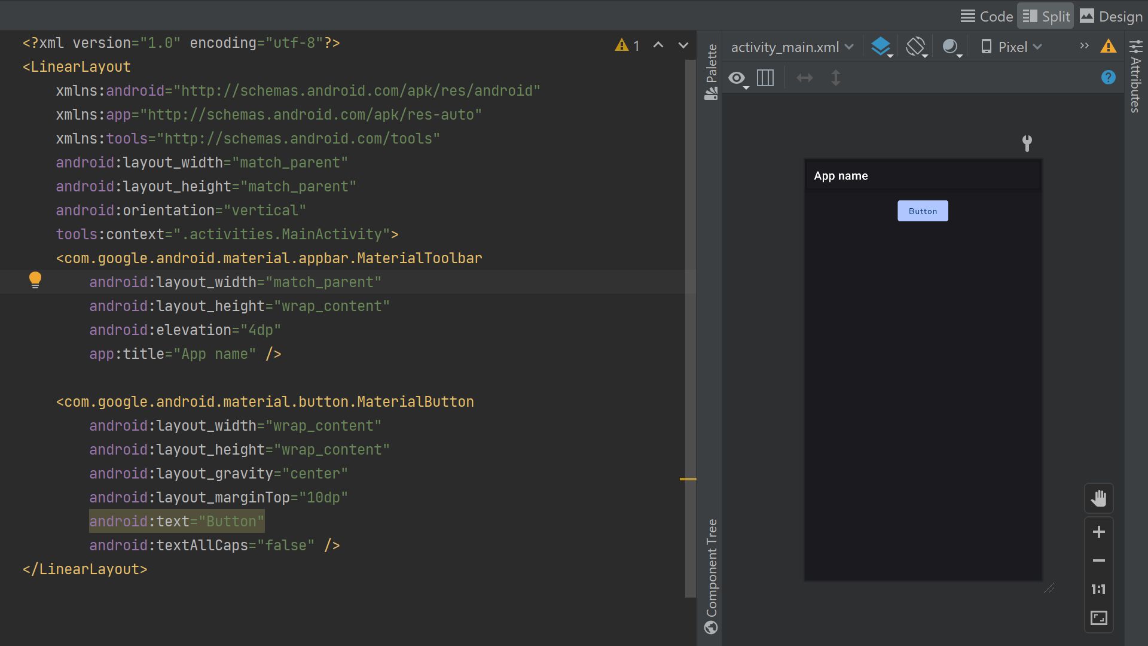Enable the pan hand tool

coord(1098,498)
